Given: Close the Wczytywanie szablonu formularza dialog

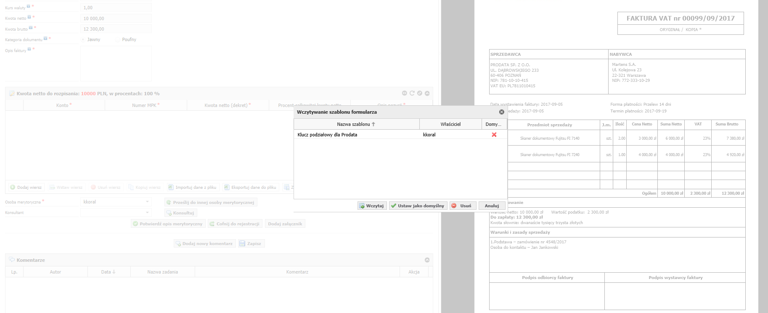Looking at the screenshot, I should (501, 112).
